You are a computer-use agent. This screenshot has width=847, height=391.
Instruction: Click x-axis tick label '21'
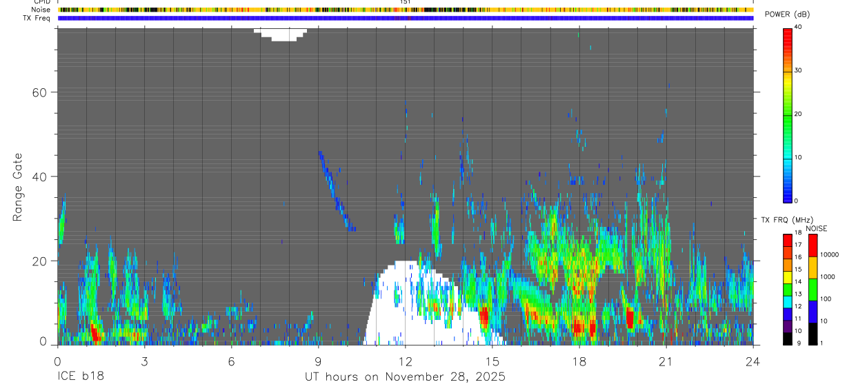pos(666,361)
